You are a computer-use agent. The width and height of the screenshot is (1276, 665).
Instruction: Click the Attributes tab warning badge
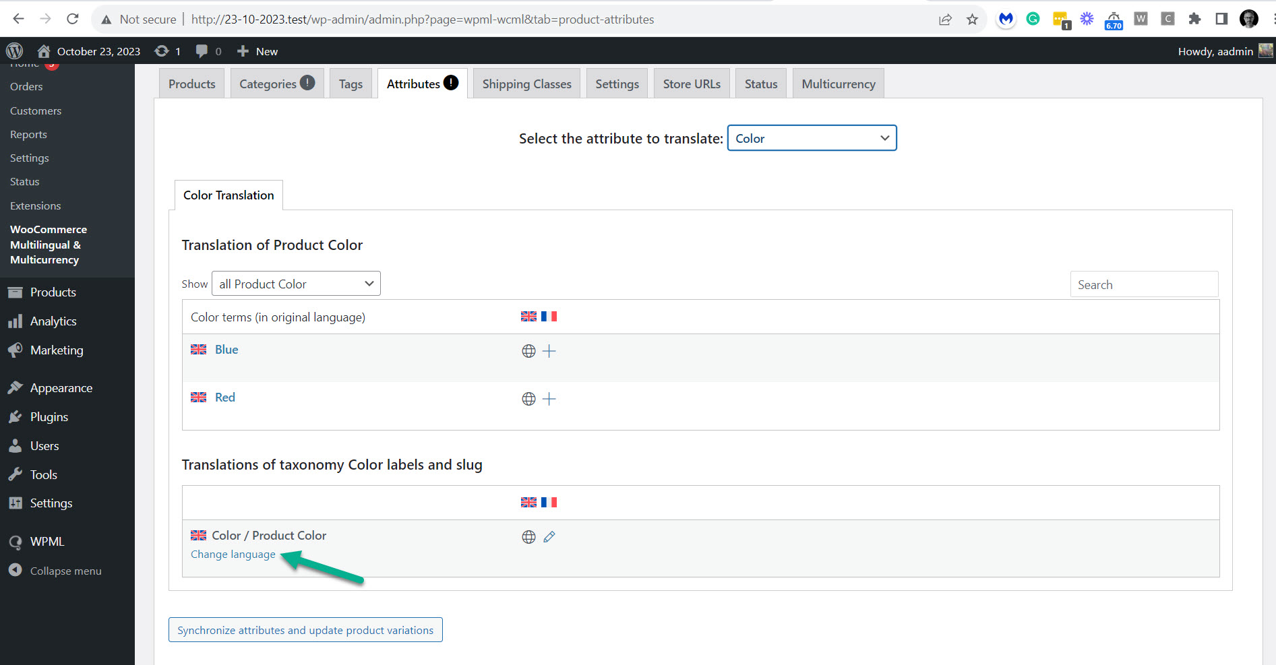click(x=451, y=82)
